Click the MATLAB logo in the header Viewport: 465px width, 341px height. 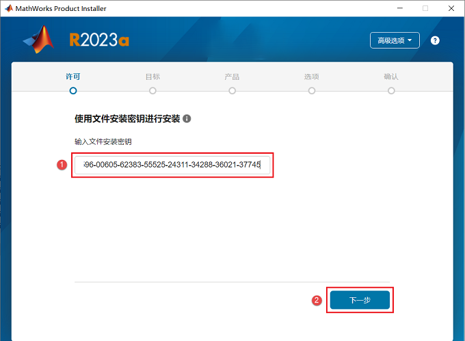point(39,40)
